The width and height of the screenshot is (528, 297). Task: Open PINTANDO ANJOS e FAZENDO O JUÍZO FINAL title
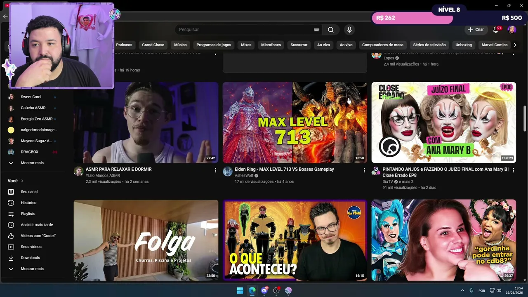point(446,172)
